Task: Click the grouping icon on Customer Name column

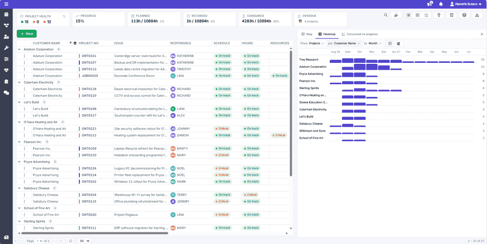Action: (75, 43)
